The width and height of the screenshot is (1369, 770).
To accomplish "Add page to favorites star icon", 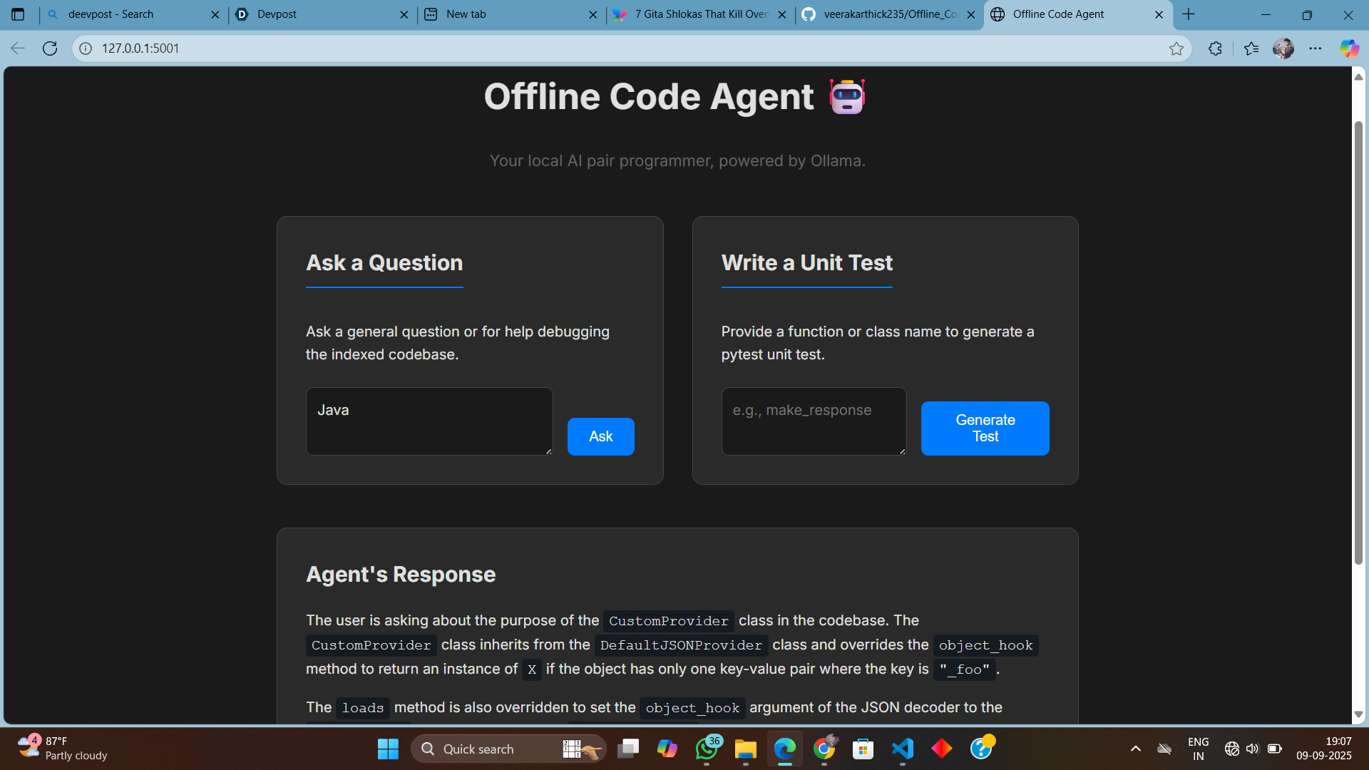I will 1176,48.
